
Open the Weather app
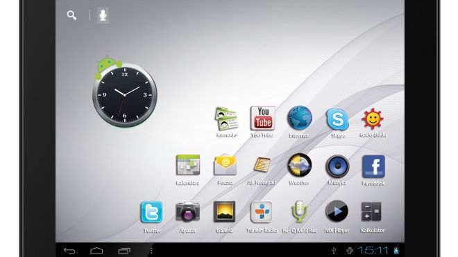299,166
